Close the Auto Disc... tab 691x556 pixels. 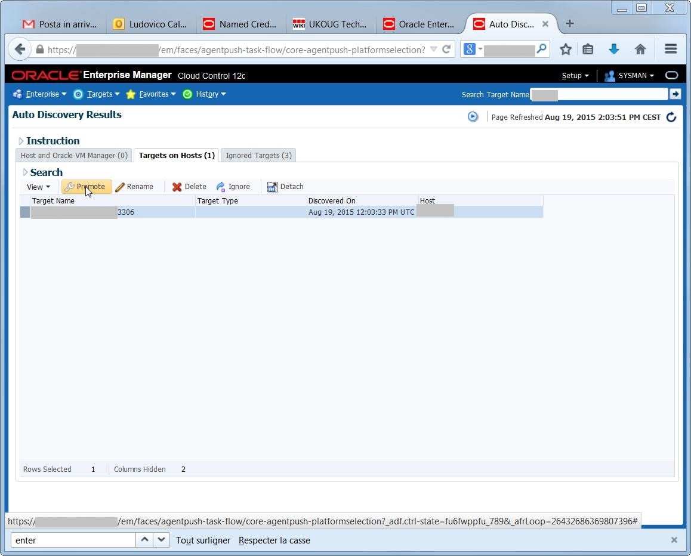[x=545, y=24]
